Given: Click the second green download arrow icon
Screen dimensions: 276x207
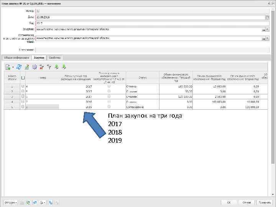Looking at the screenshot, I should click(x=64, y=67).
